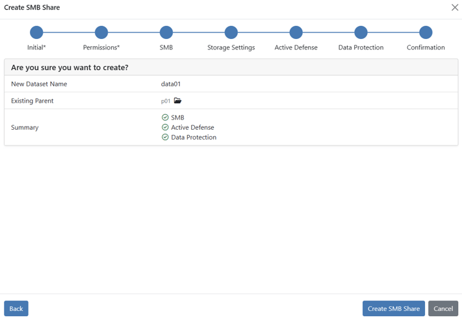
Task: Click the open folder icon beside p01
Action: [x=177, y=101]
